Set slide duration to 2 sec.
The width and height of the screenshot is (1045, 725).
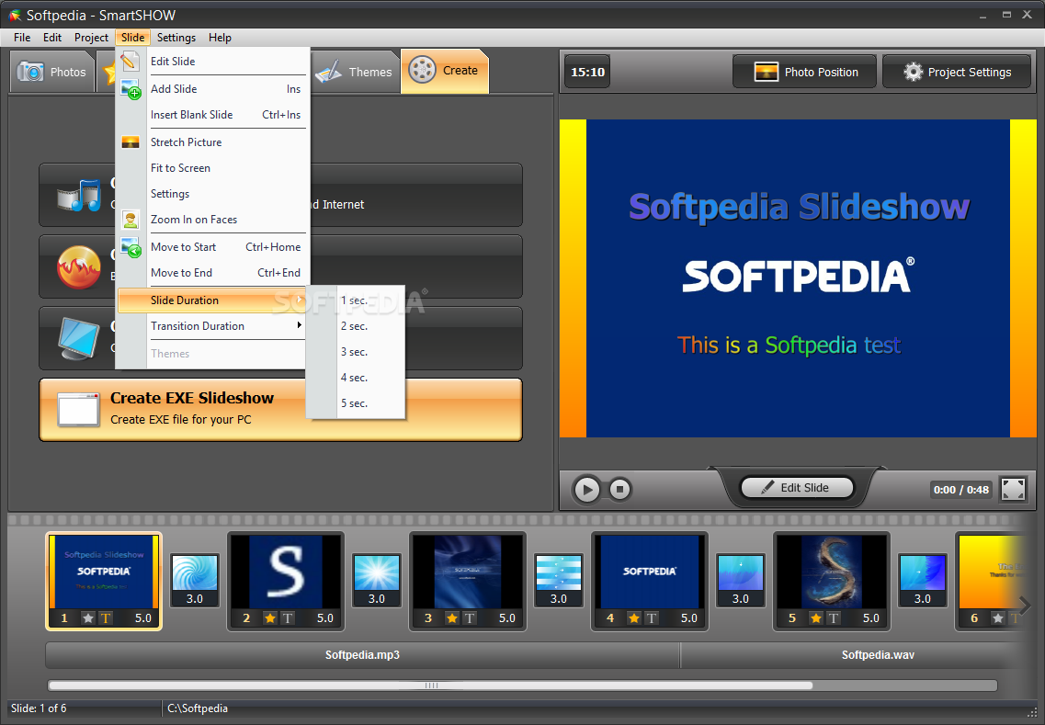[355, 326]
